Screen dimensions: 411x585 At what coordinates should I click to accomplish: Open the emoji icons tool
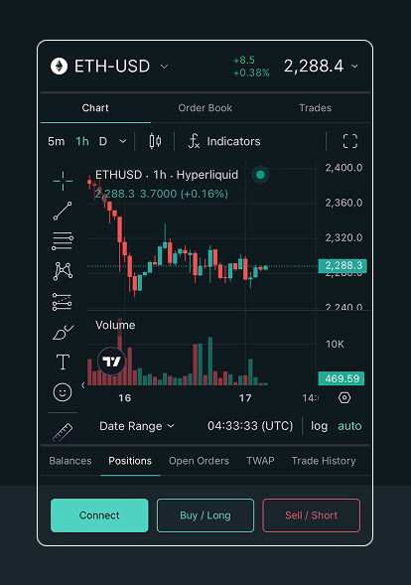[x=63, y=392]
